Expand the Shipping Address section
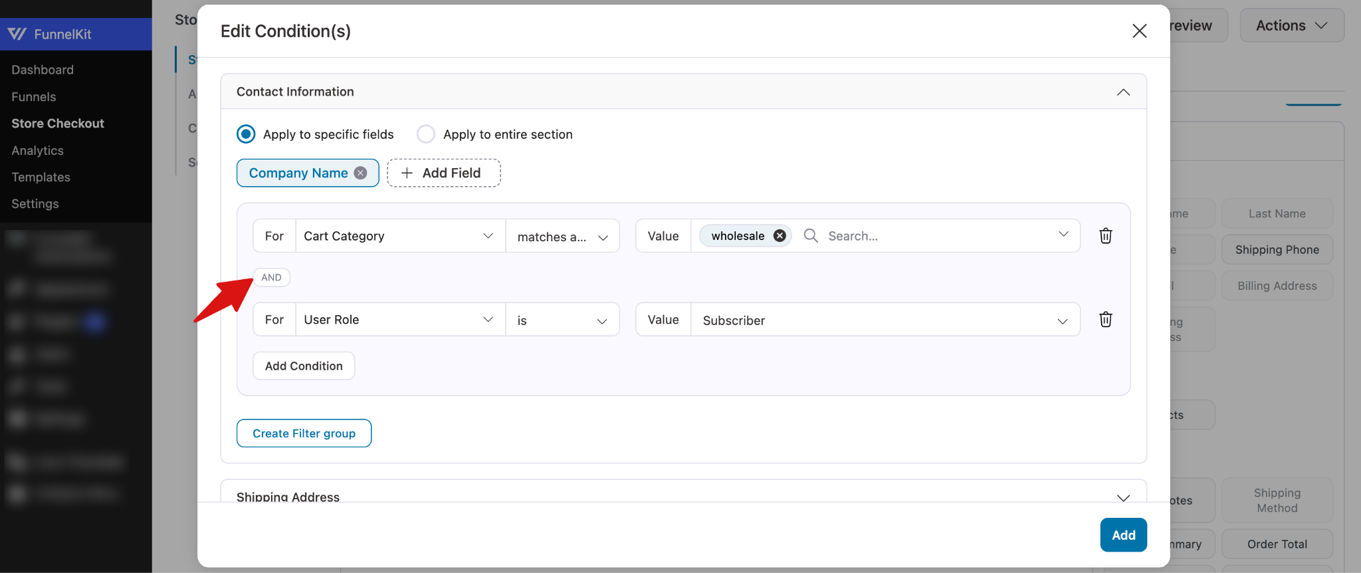This screenshot has height=573, width=1361. 1123,498
